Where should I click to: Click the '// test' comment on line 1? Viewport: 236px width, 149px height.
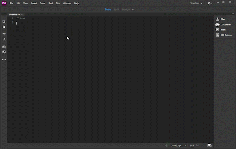(x=20, y=18)
